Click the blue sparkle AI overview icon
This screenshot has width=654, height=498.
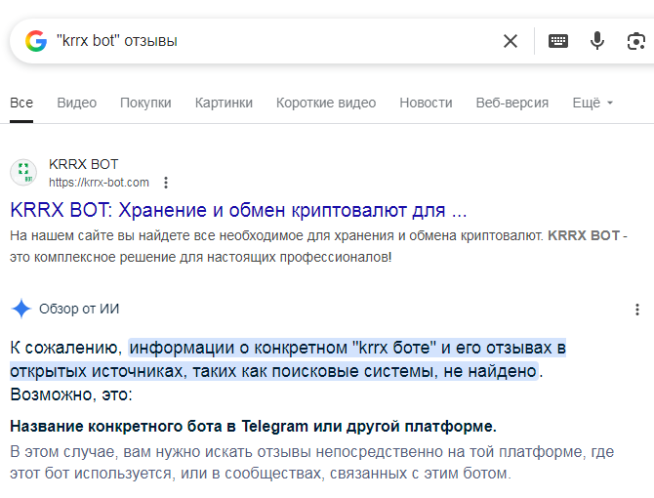[21, 310]
